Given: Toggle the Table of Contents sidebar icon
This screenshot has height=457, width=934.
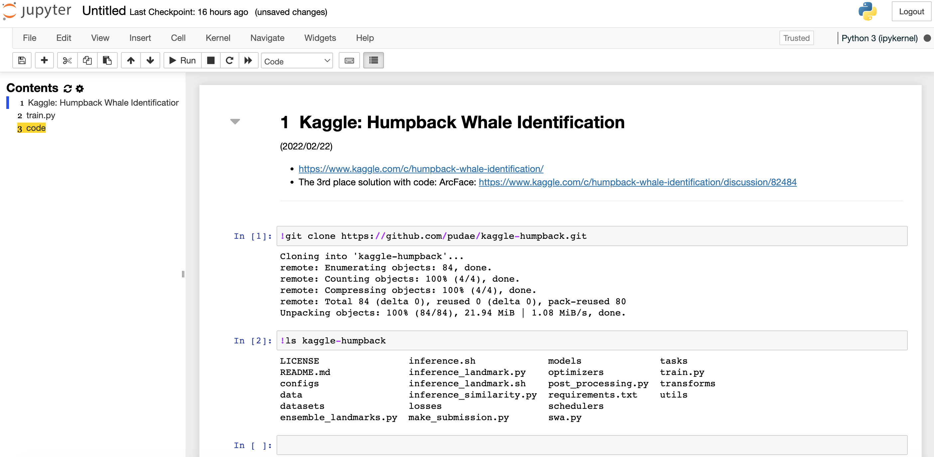Looking at the screenshot, I should click(x=374, y=60).
